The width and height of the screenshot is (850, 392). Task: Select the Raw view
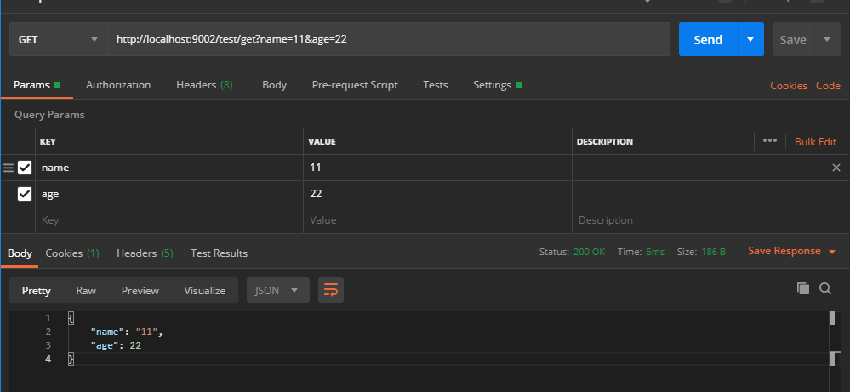point(86,290)
